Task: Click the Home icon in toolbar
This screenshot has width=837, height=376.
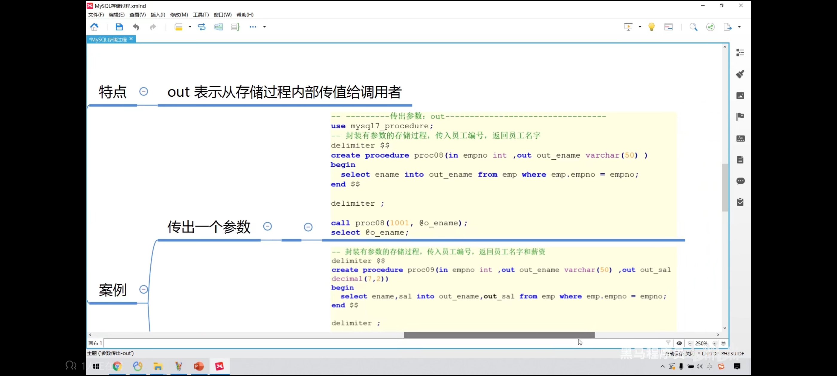Action: pyautogui.click(x=94, y=27)
